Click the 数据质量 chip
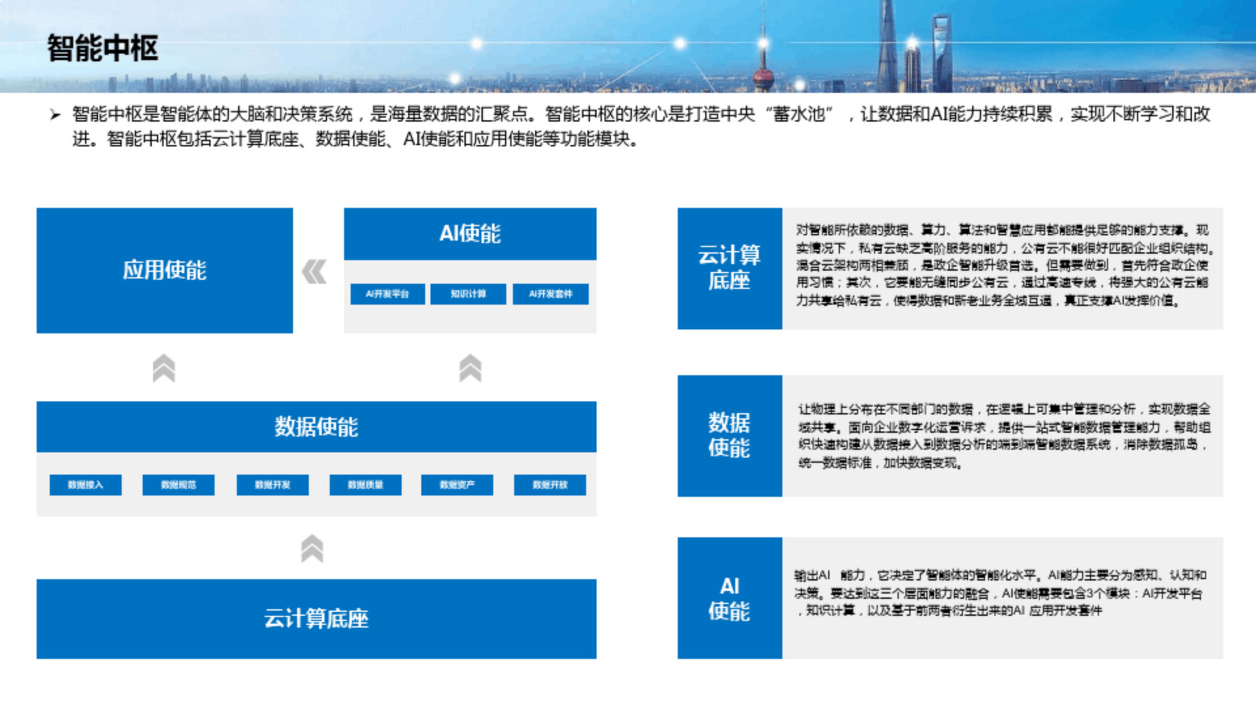This screenshot has height=706, width=1256. [x=365, y=485]
